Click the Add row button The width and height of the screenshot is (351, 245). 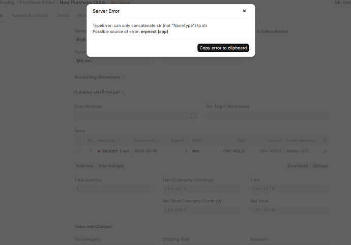click(x=84, y=166)
